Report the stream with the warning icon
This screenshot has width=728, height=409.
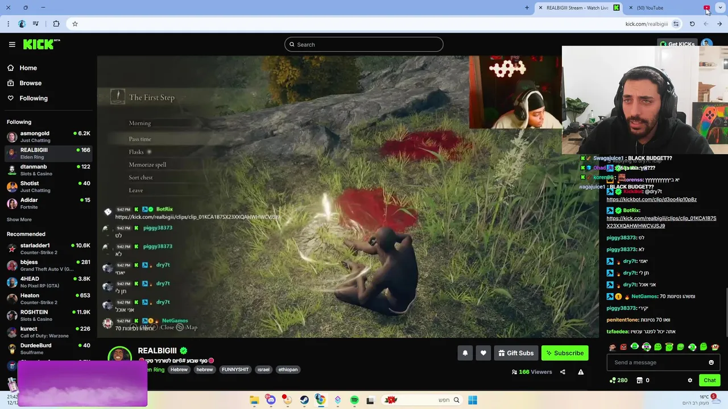(x=581, y=372)
